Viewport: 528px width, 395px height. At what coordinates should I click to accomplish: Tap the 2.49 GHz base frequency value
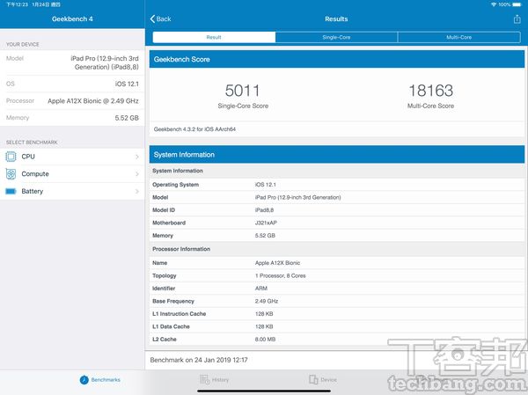click(x=267, y=301)
